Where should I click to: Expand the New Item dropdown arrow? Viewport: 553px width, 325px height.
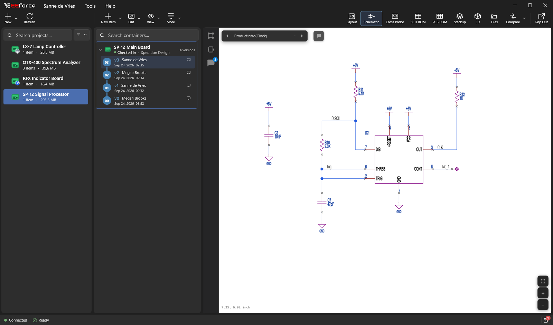click(120, 18)
